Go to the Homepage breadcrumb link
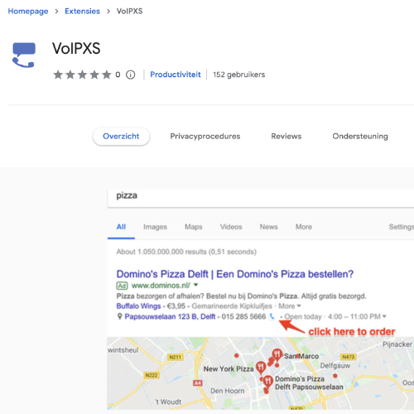 28,12
